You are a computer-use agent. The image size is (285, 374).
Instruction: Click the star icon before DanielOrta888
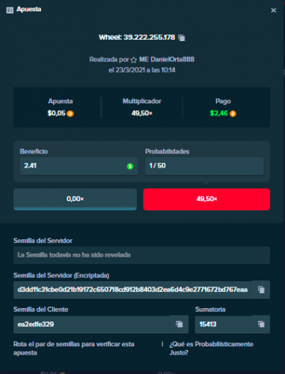tap(134, 60)
